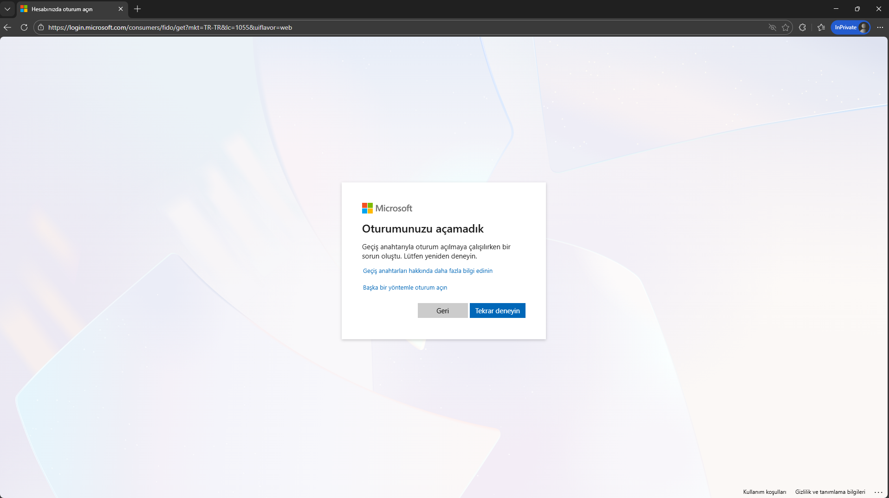Click the passkey error message text
Image resolution: width=889 pixels, height=498 pixels.
pyautogui.click(x=436, y=252)
